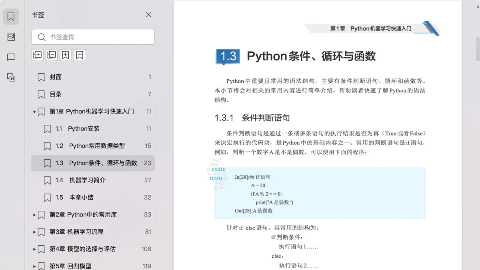
Task: Open the comments panel icon
Action: click(11, 57)
